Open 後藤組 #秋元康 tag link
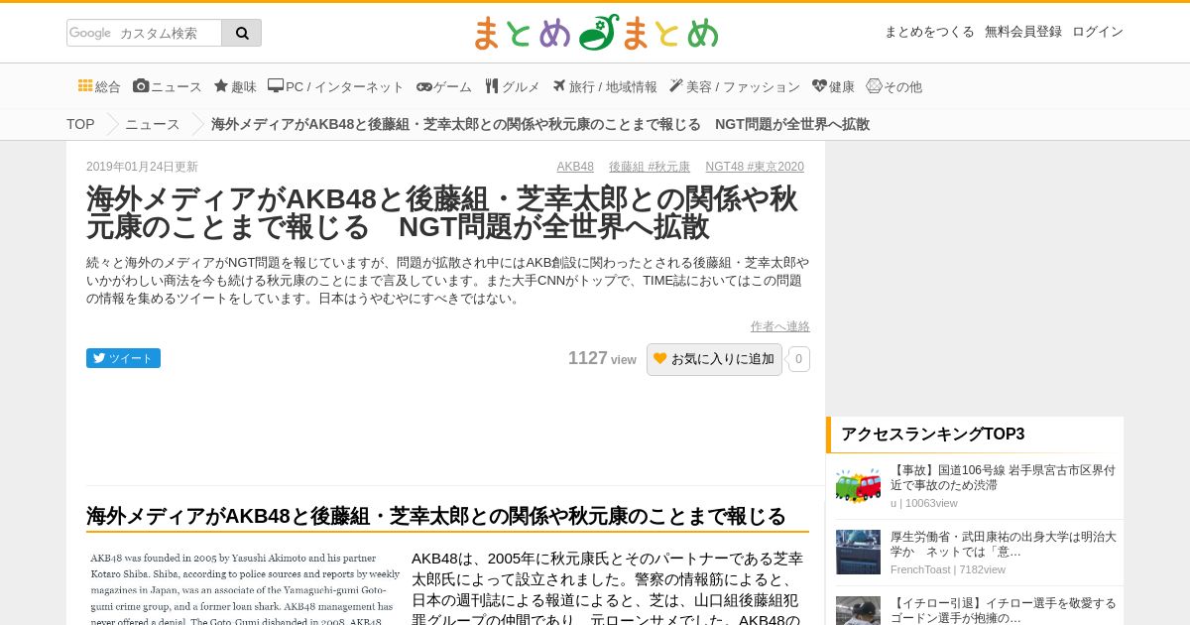 (x=650, y=167)
